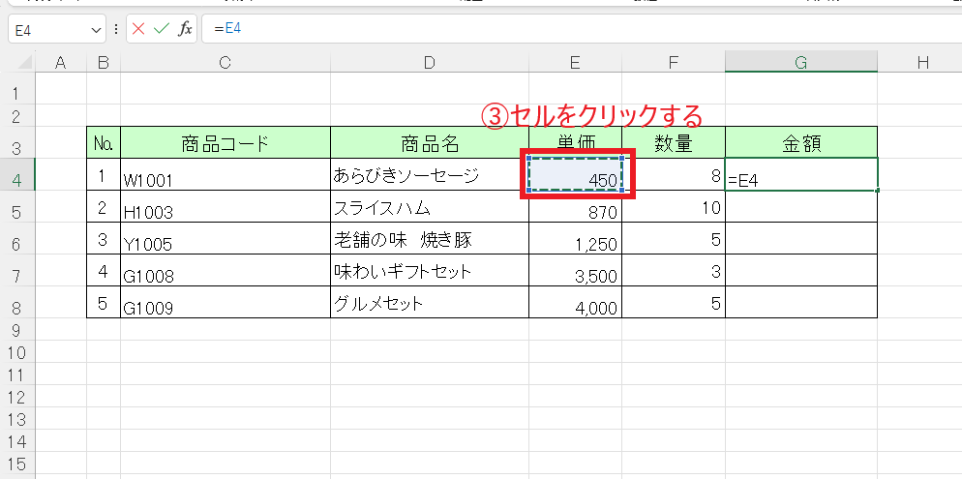This screenshot has height=479, width=962.
Task: Select column F header
Action: (674, 62)
